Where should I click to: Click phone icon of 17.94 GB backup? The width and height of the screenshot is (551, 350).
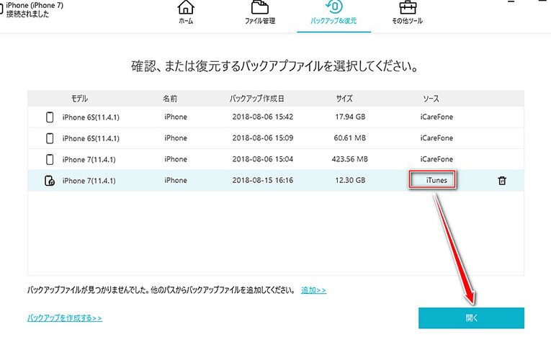pos(50,117)
